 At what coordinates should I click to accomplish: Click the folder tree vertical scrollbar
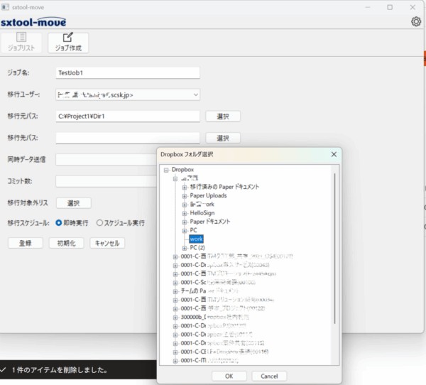coord(334,248)
